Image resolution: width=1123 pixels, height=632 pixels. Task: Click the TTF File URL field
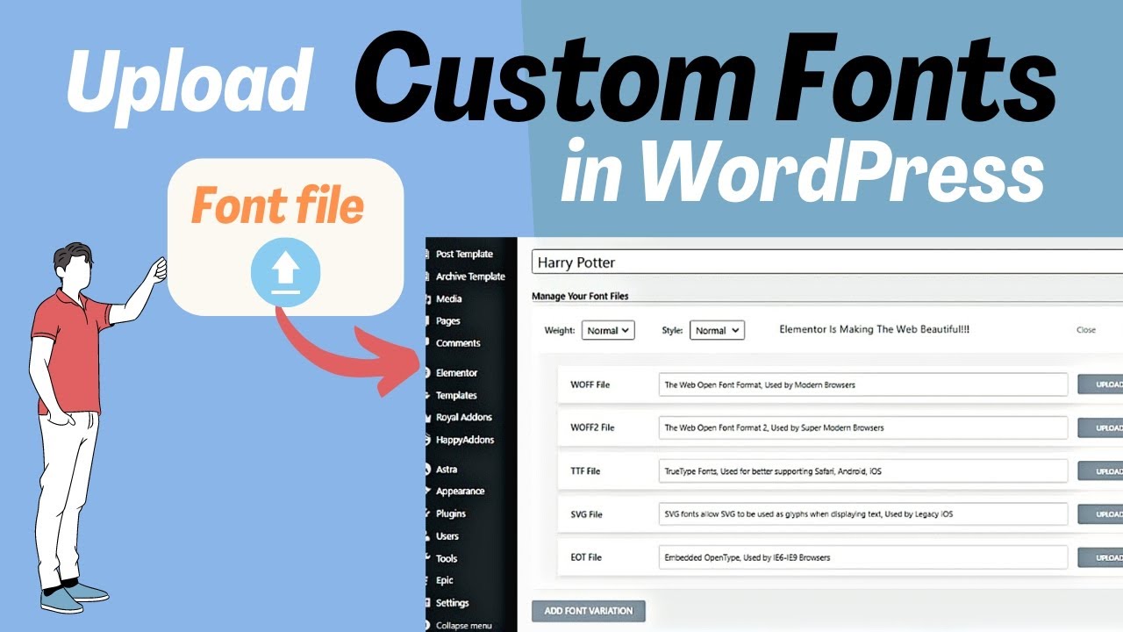(863, 471)
